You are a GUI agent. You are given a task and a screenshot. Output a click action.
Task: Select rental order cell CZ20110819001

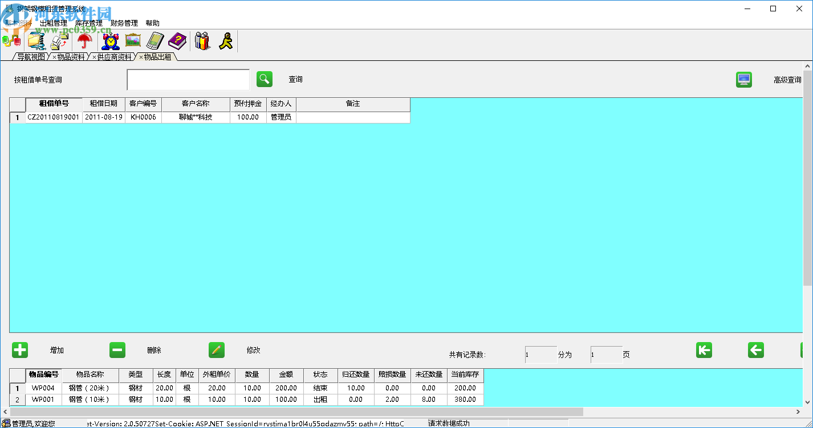pos(54,117)
